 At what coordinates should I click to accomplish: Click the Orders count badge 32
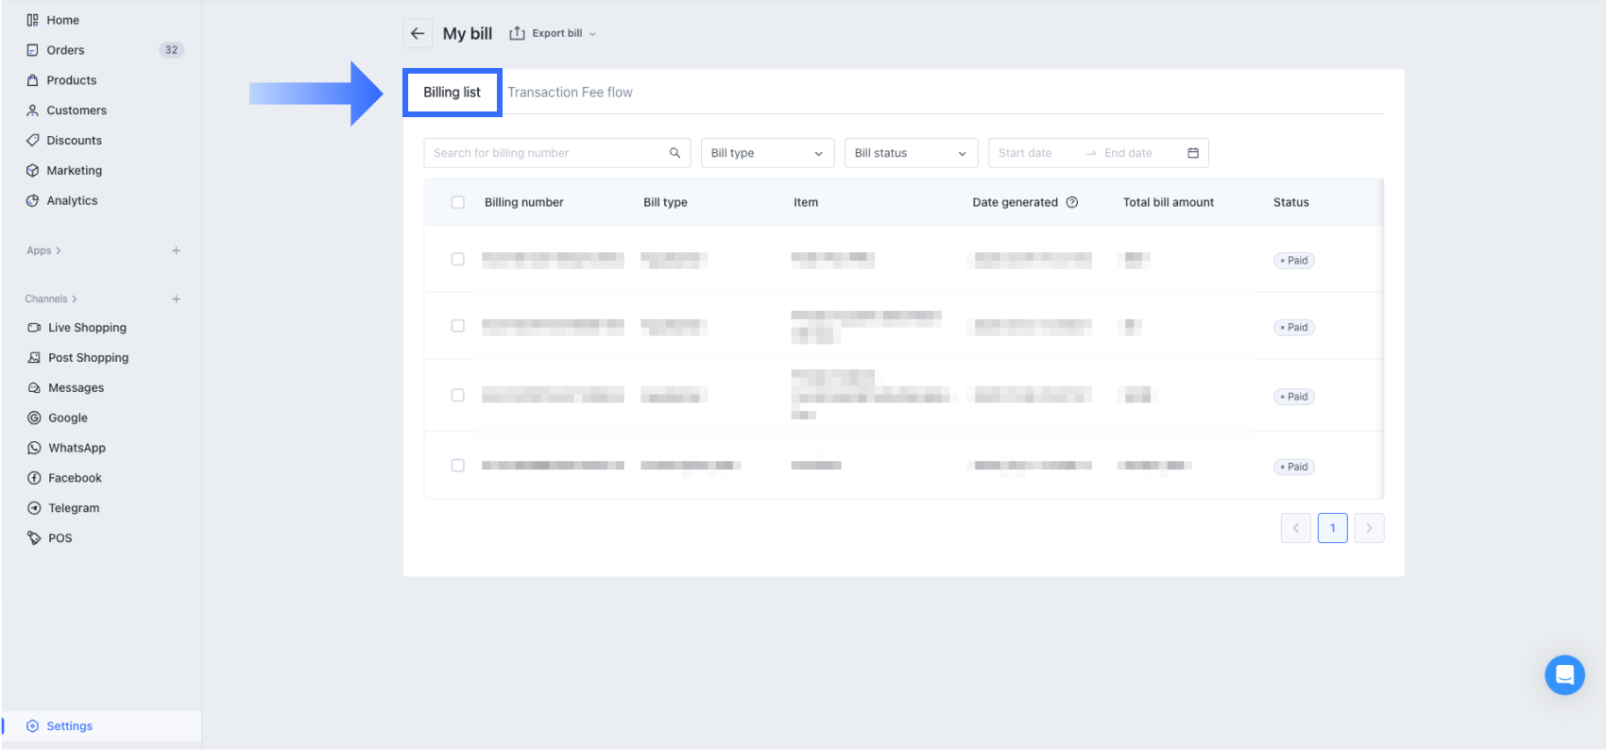coord(171,50)
